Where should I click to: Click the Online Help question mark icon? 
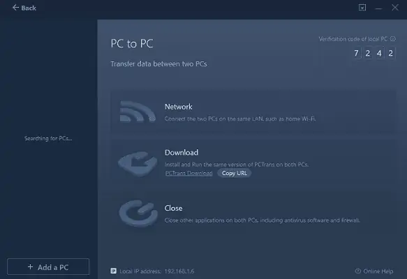coord(357,271)
